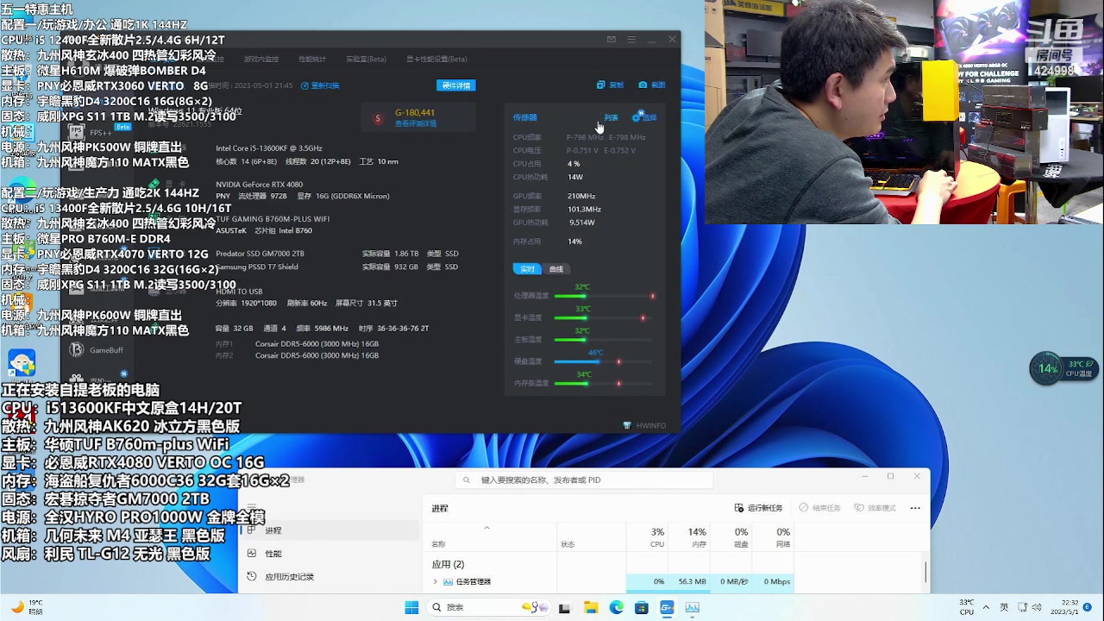Launch Microsoft Edge from the taskbar
Viewport: 1104px width, 621px height.
[616, 607]
